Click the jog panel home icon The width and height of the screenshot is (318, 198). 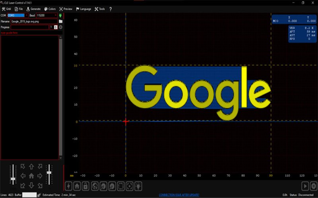tap(31, 176)
